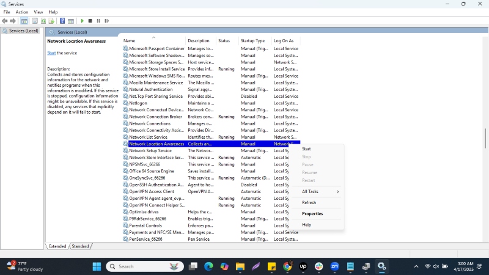Open File Explorer from taskbar

240,266
